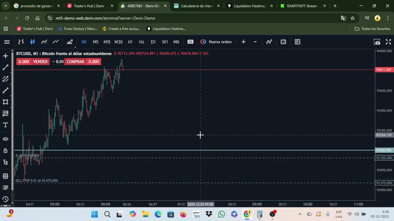This screenshot has width=394, height=221.
Task: Switch to H4 timeframe
Action: pyautogui.click(x=142, y=42)
